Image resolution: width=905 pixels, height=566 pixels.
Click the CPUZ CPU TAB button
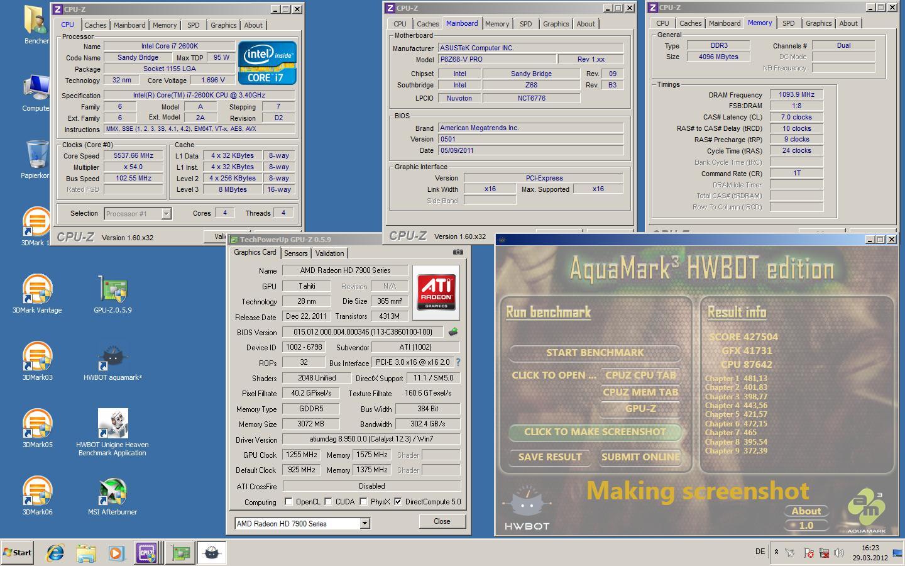coord(640,375)
